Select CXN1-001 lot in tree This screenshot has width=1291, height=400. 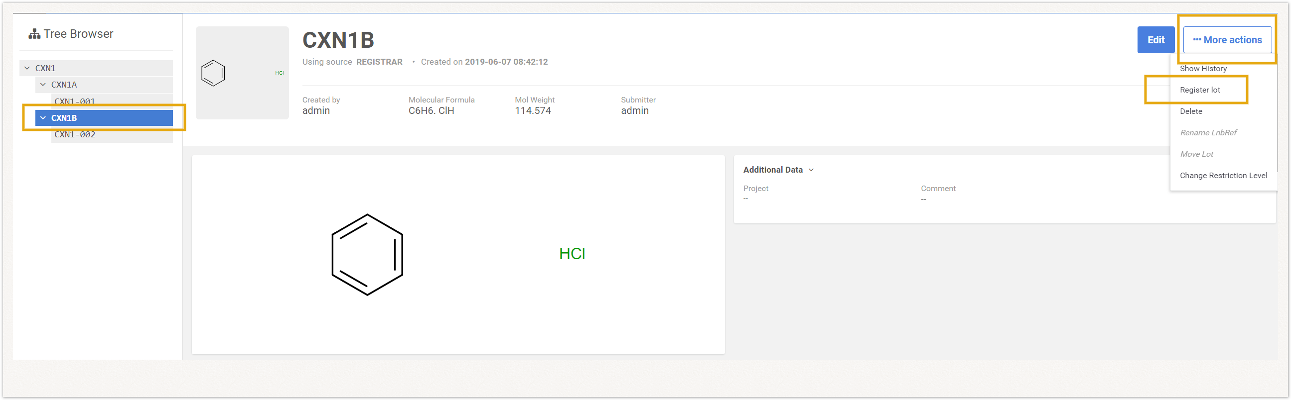(x=75, y=101)
